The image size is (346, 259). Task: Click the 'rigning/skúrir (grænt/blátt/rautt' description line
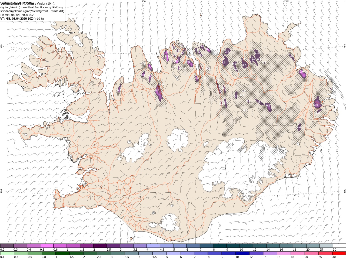point(32,7)
